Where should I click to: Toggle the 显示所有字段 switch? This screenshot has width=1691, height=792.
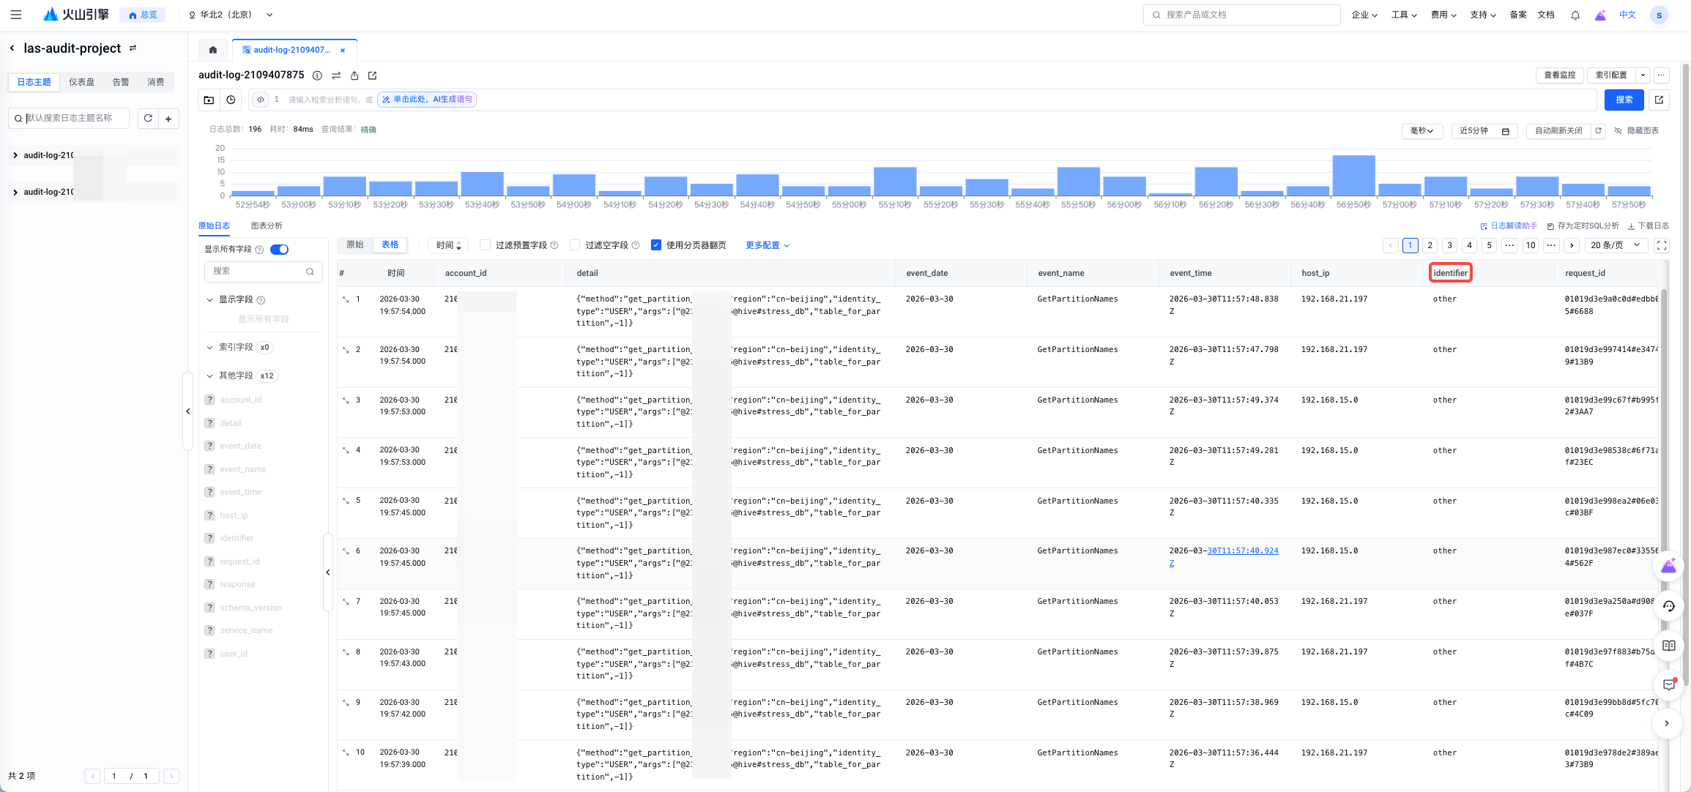(x=279, y=250)
